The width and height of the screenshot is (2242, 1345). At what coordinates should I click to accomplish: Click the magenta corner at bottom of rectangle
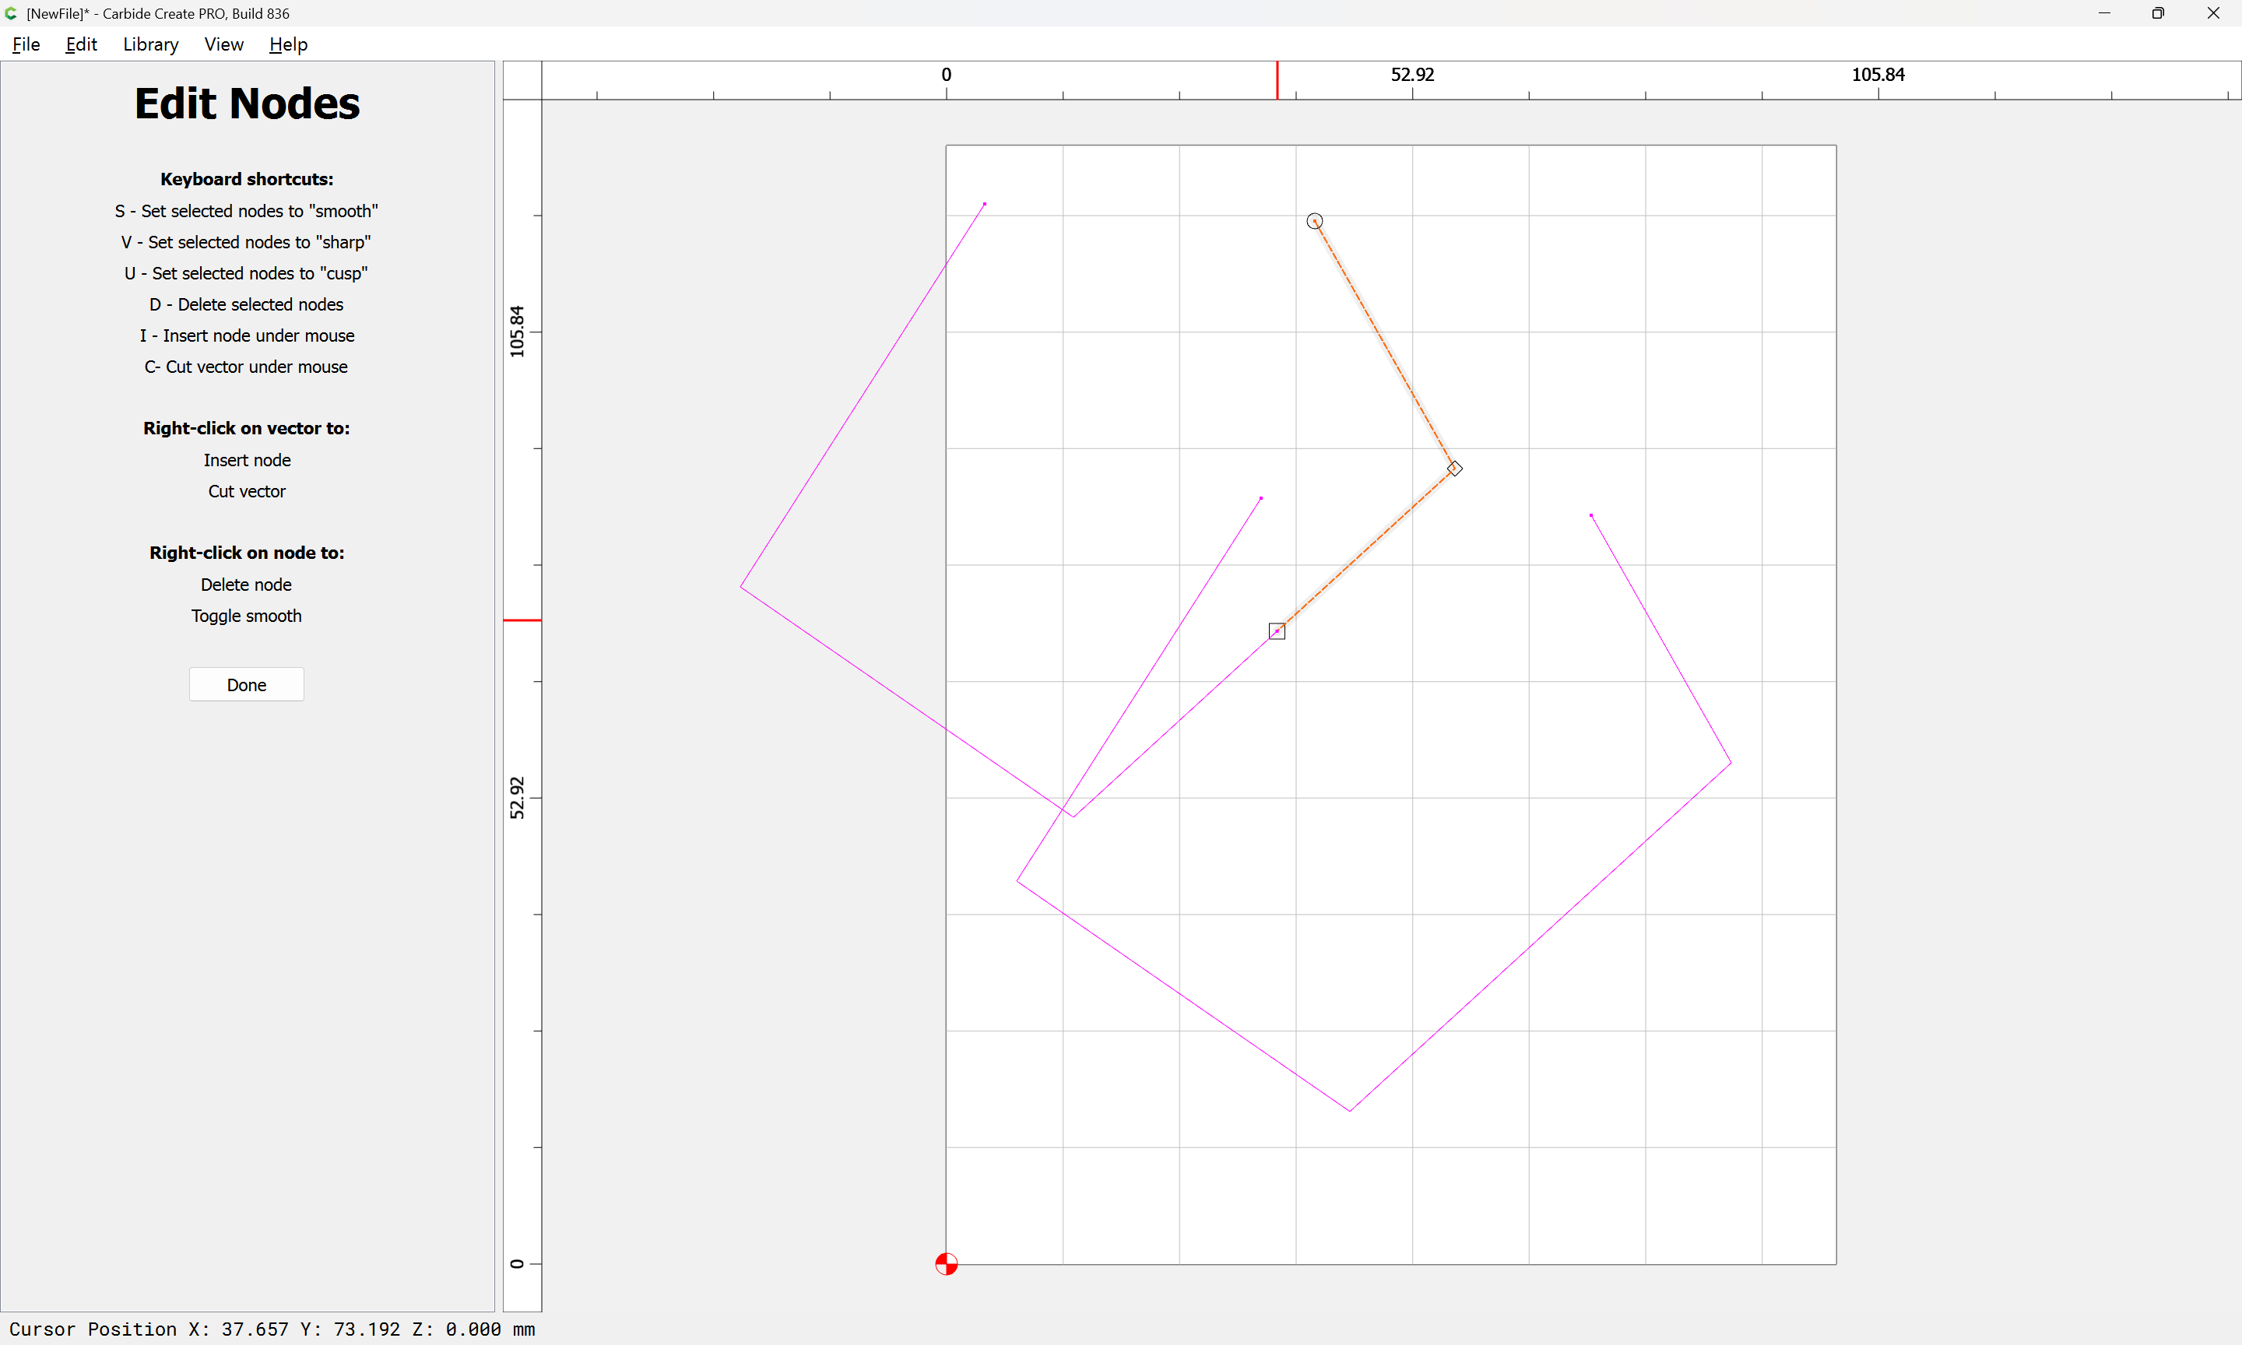[x=1349, y=1110]
